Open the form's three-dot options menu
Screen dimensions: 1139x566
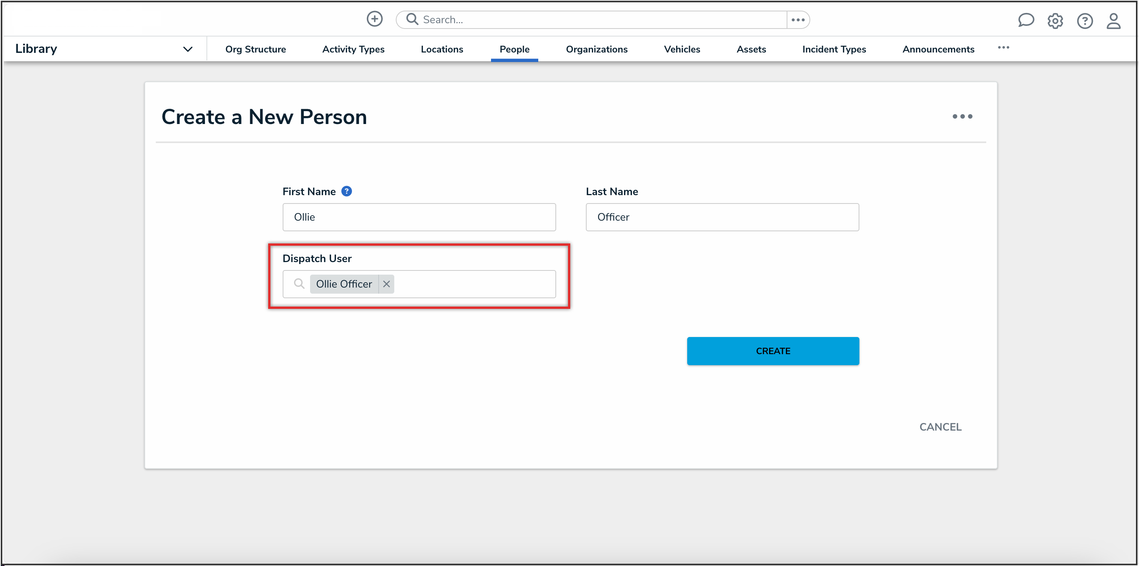(x=962, y=116)
